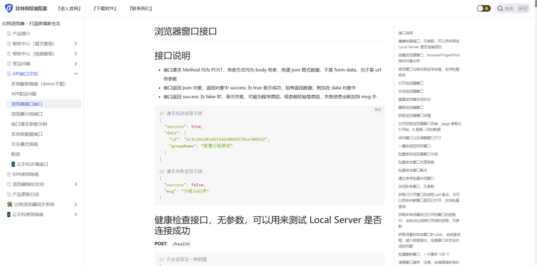The width and height of the screenshot is (537, 266).
Task: Jump to 重置浏览器关闭状态 in outline
Action: click(x=414, y=99)
